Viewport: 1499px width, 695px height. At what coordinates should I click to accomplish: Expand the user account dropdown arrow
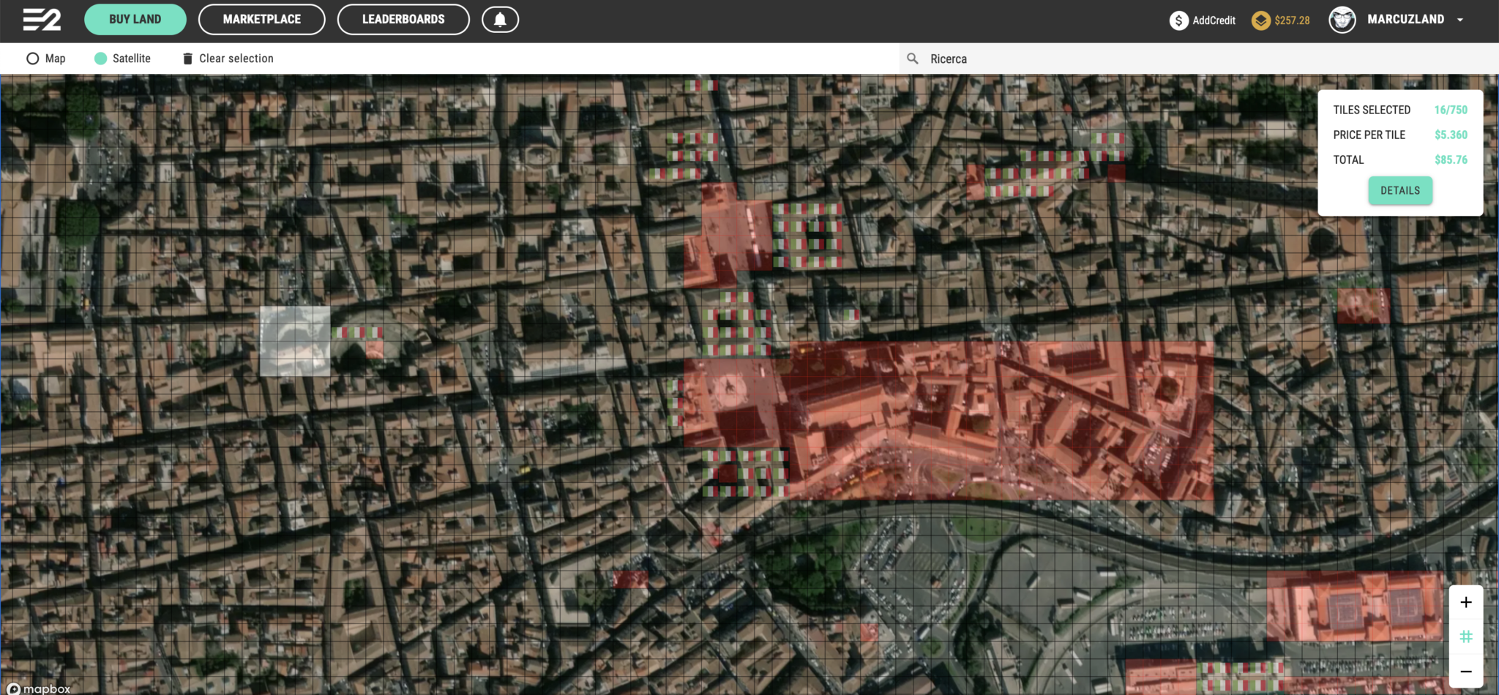point(1460,20)
